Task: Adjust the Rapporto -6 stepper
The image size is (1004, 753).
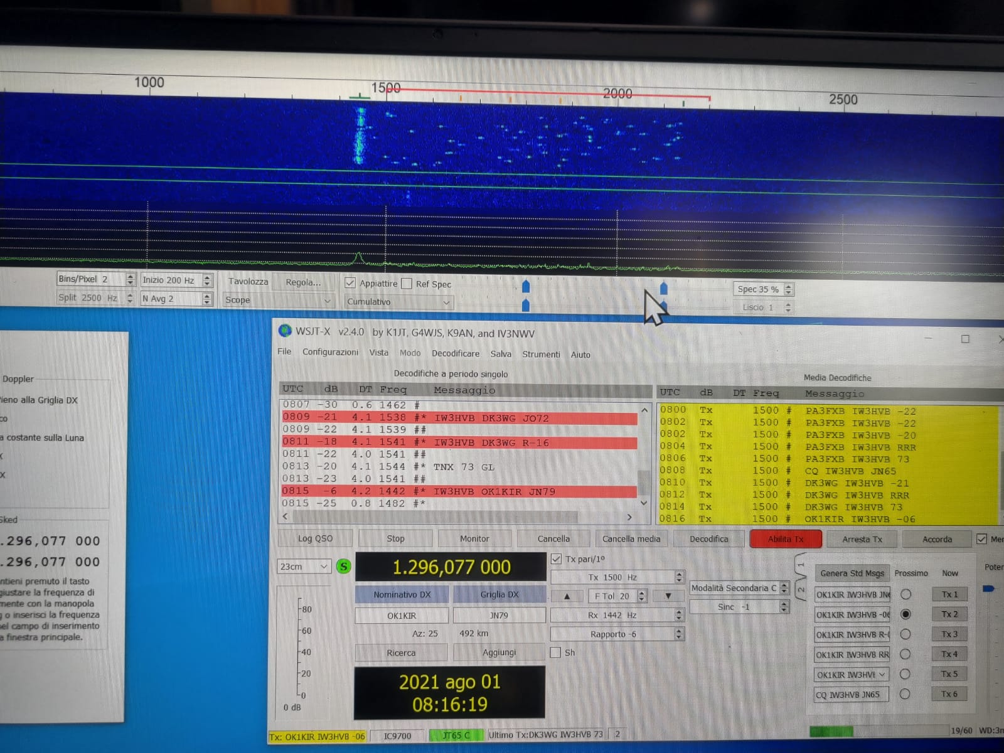Action: 679,634
